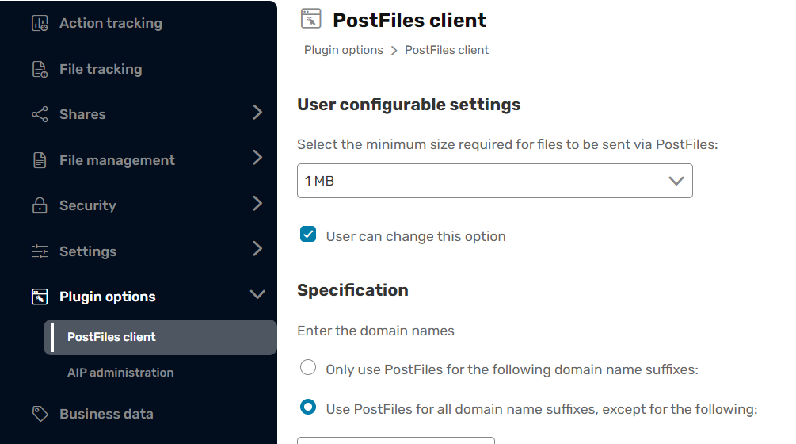796x444 pixels.
Task: Click the Shares network icon
Action: (40, 114)
